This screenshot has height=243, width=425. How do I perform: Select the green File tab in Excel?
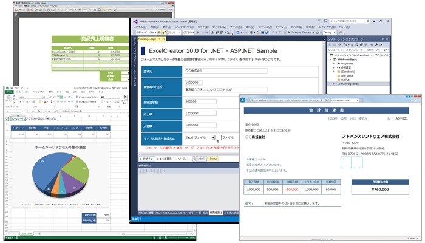(x=9, y=92)
